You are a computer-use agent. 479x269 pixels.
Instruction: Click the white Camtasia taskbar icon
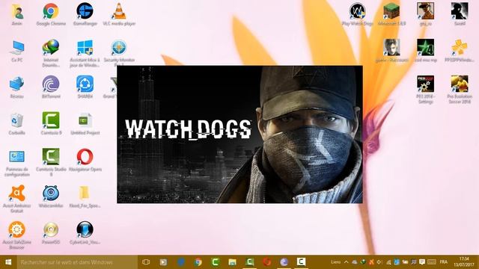tap(301, 262)
